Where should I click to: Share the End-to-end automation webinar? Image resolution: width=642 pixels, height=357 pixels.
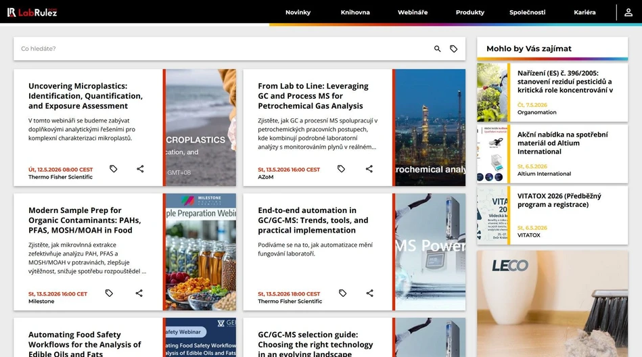(x=370, y=293)
